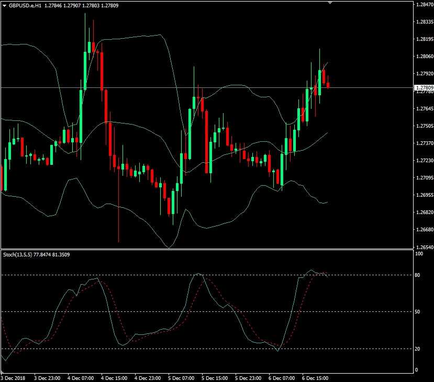Screen dimensions: 434x382
Task: Click the 80 level on stochastic scale
Action: (x=418, y=275)
